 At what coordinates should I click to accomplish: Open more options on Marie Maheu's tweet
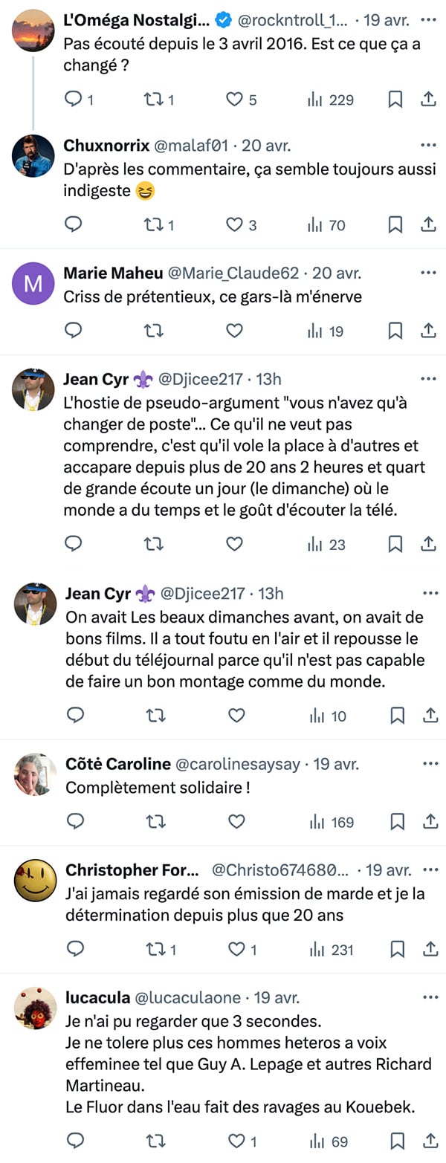coord(428,273)
